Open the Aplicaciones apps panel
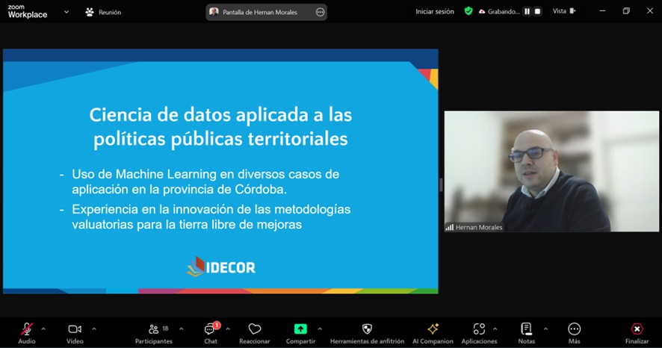Screen dimensions: 662x348 click(479, 332)
